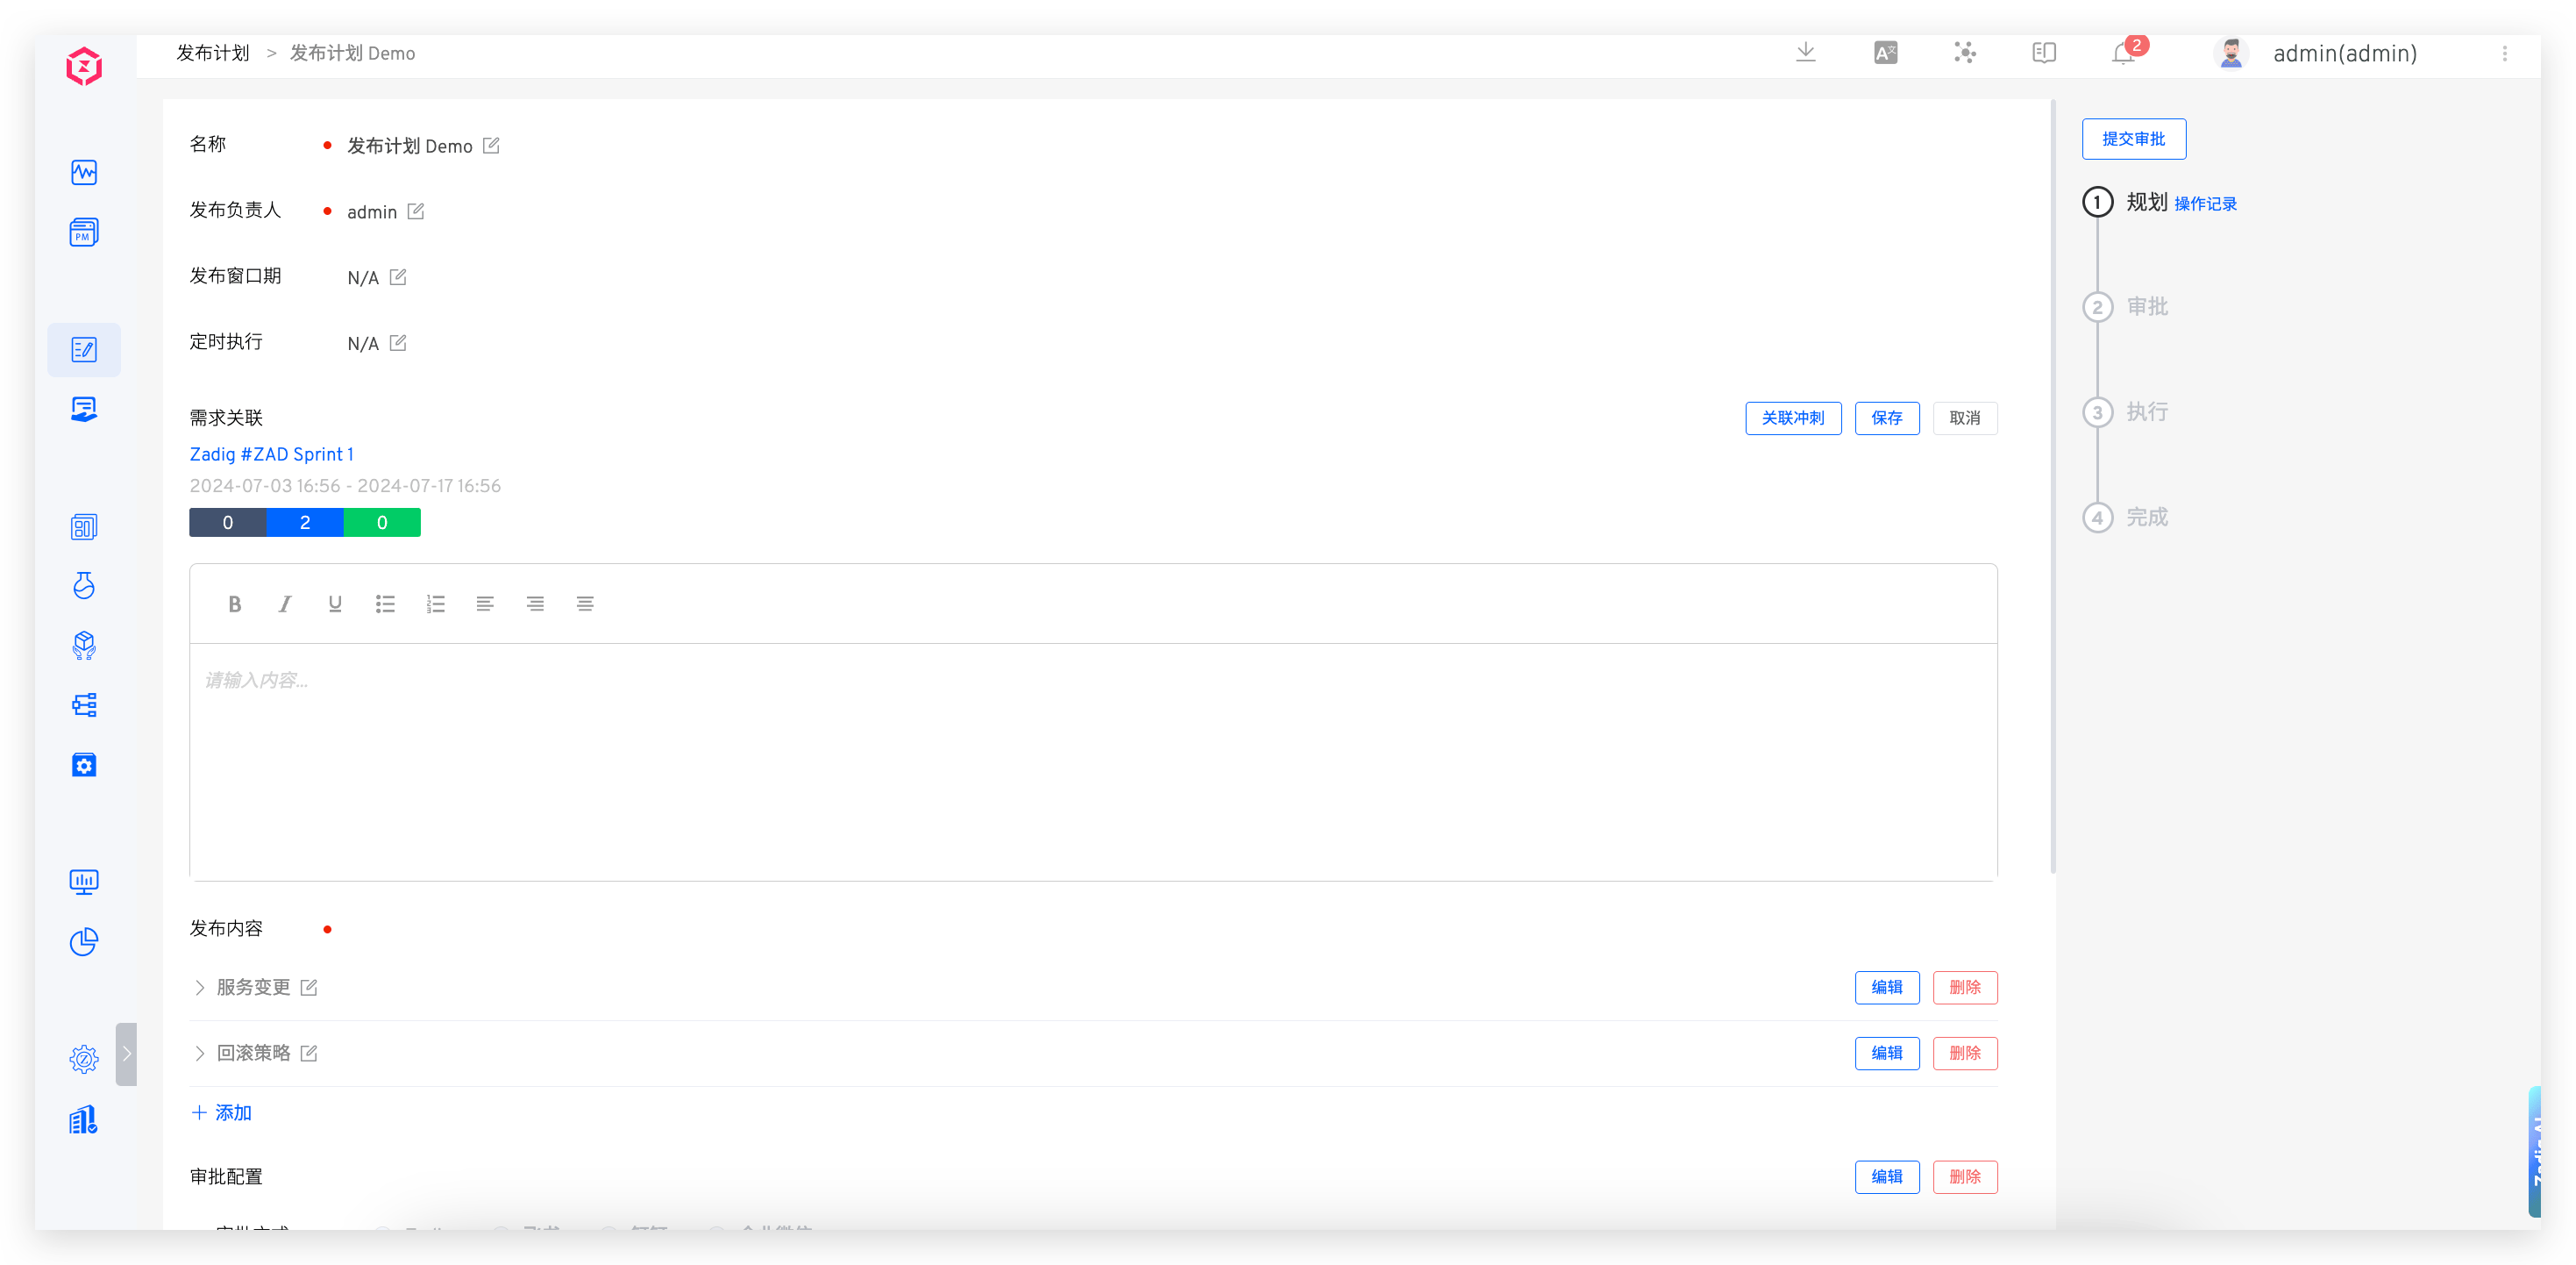
Task: Edit the plan name 发布计划 Demo
Action: [491, 147]
